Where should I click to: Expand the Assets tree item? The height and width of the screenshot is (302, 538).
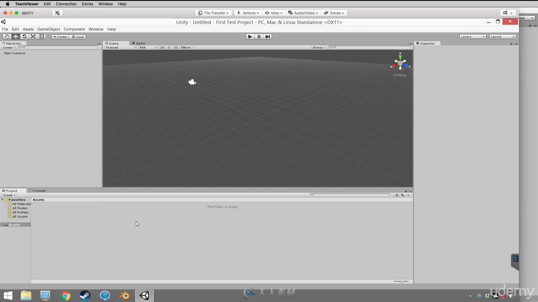(3, 225)
